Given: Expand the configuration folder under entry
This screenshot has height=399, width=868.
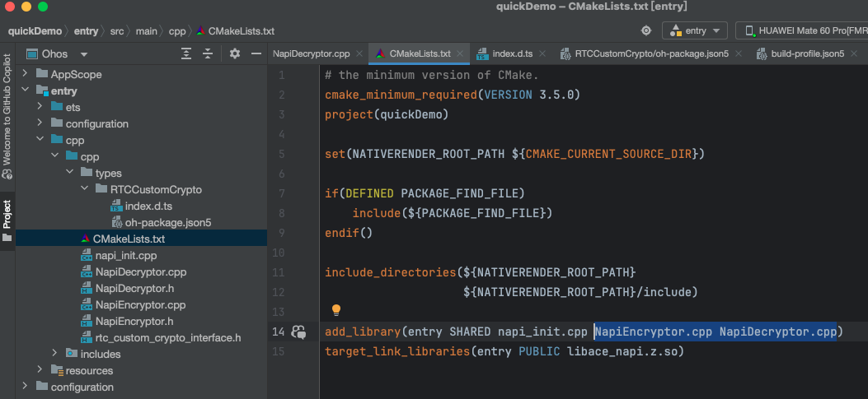Looking at the screenshot, I should coord(40,123).
